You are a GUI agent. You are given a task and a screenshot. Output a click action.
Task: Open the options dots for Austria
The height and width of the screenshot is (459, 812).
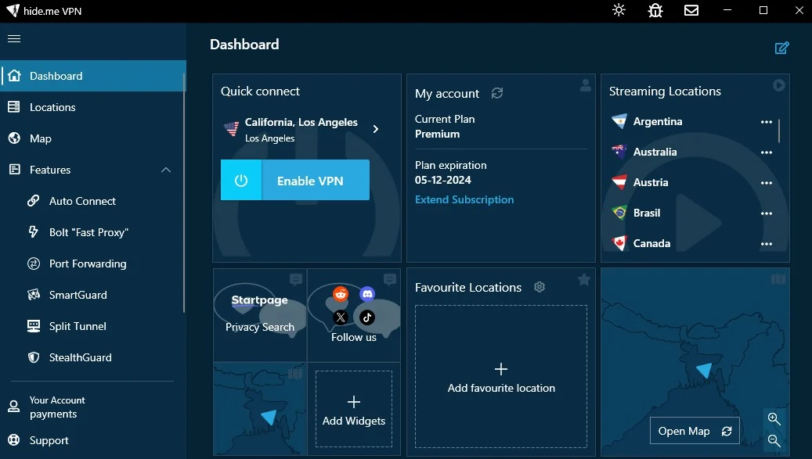[x=767, y=183]
